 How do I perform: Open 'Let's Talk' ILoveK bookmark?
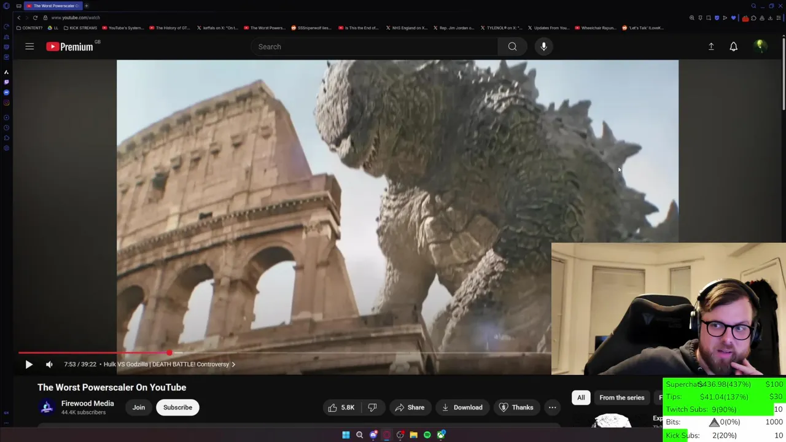point(643,28)
